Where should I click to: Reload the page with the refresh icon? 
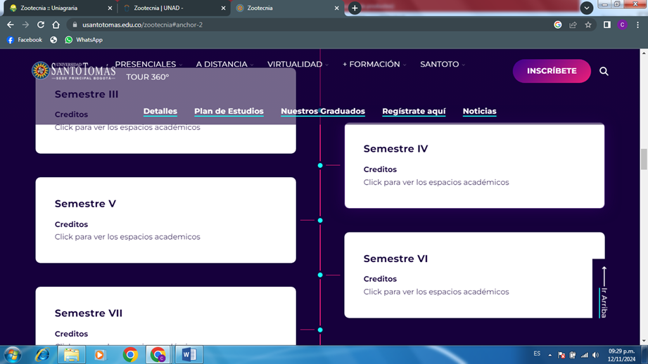tap(41, 25)
